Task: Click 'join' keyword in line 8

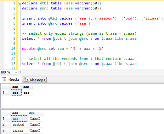Action: [x=73, y=38]
